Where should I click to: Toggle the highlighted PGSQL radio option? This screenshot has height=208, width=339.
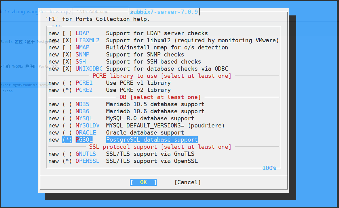pyautogui.click(x=67, y=140)
